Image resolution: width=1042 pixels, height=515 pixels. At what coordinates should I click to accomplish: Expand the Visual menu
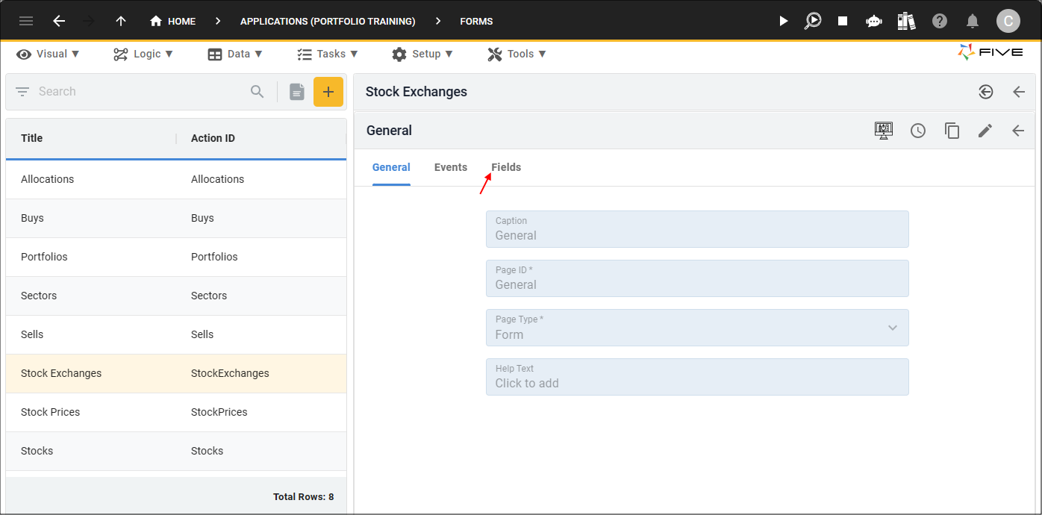click(48, 54)
